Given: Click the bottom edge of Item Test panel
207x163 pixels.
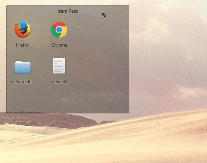Looking at the screenshot, I should click(68, 113).
